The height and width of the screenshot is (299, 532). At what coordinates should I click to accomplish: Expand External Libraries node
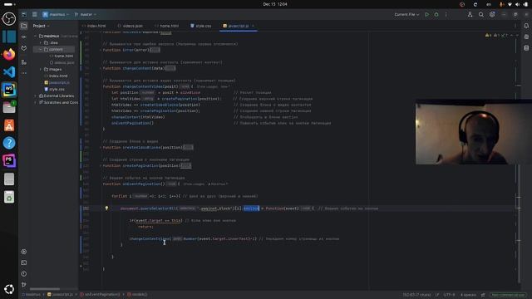point(35,96)
